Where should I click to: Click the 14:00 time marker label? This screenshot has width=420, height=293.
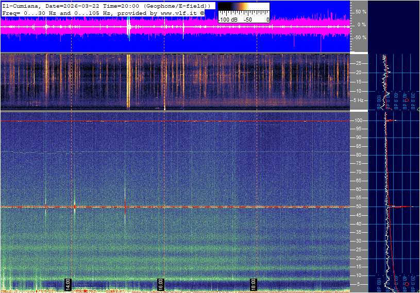tap(67, 284)
